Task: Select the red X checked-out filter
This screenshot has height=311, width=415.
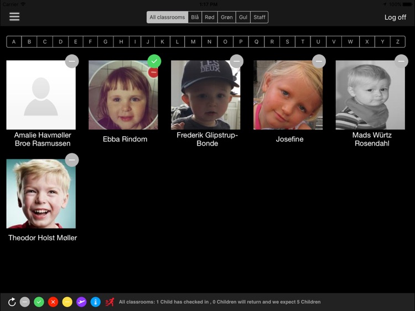Action: pyautogui.click(x=53, y=302)
